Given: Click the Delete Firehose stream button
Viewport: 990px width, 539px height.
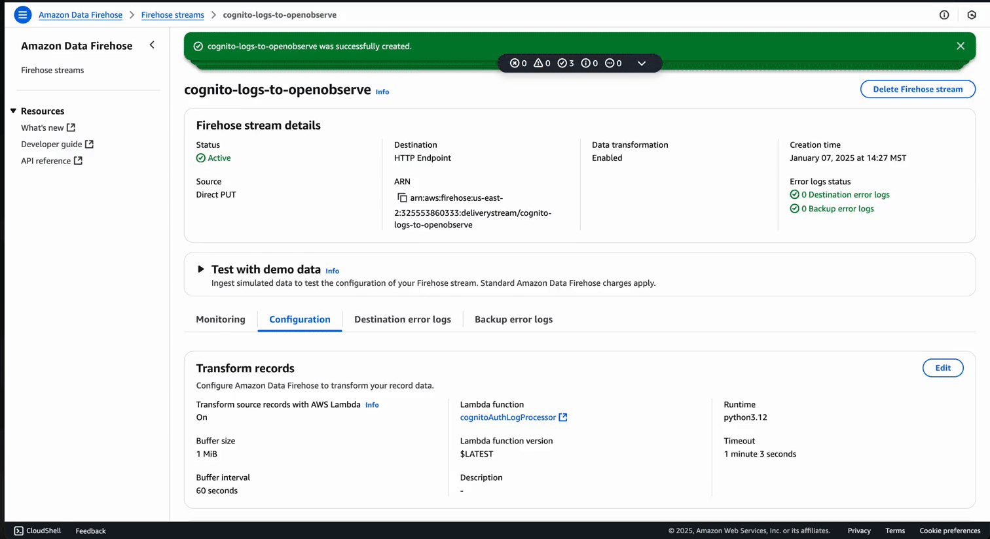Looking at the screenshot, I should 917,89.
